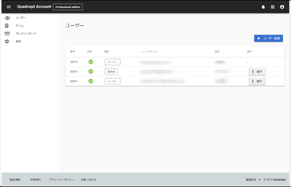Select 設定 in the sidebar menu
Viewport: 291px width, 187px height.
coord(18,42)
